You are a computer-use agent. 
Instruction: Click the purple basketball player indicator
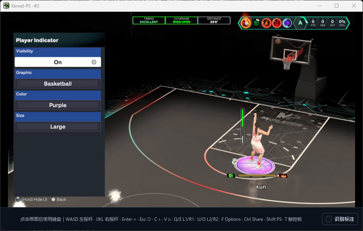point(254,165)
